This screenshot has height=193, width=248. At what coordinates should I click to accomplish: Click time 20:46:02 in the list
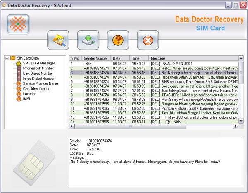139,95
